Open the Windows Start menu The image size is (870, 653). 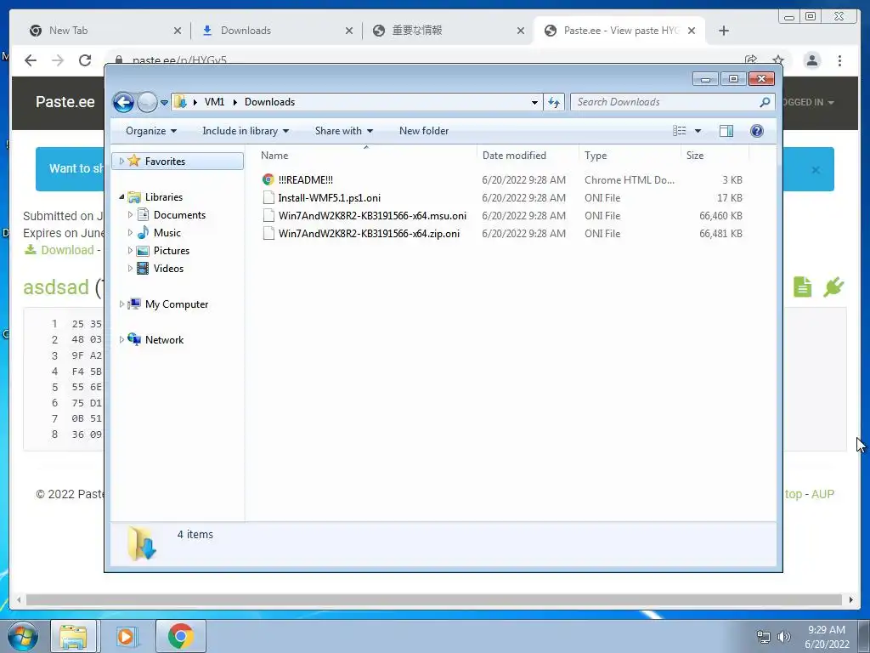(x=22, y=636)
